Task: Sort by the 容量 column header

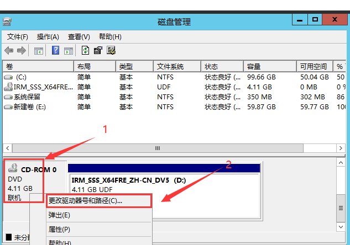Action: point(270,66)
